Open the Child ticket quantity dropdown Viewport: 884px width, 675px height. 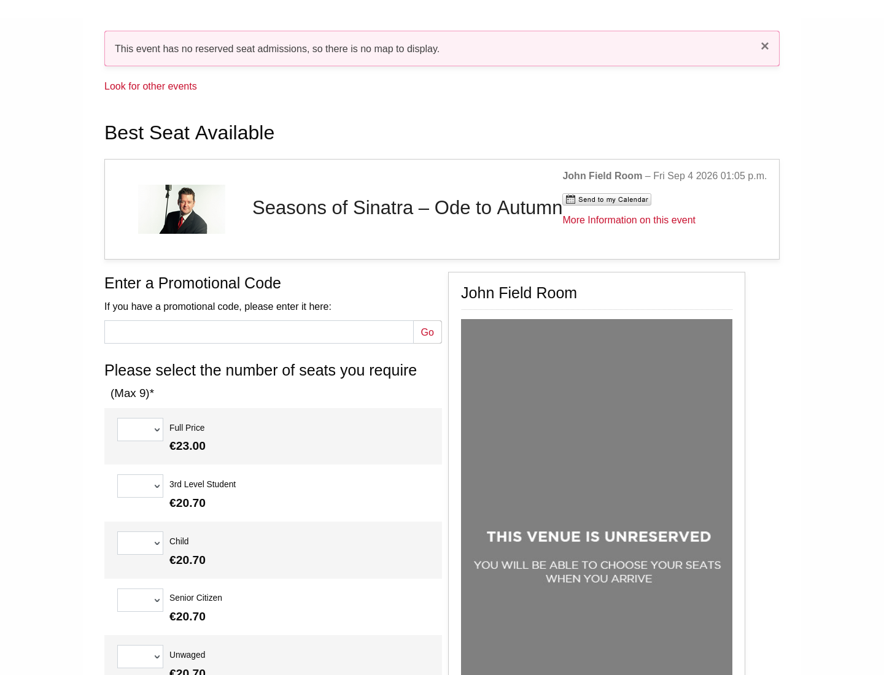point(140,543)
